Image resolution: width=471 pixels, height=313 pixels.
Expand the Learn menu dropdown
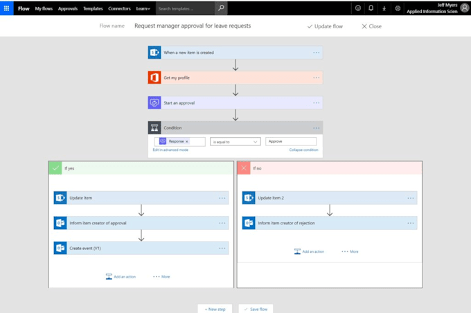pos(143,8)
